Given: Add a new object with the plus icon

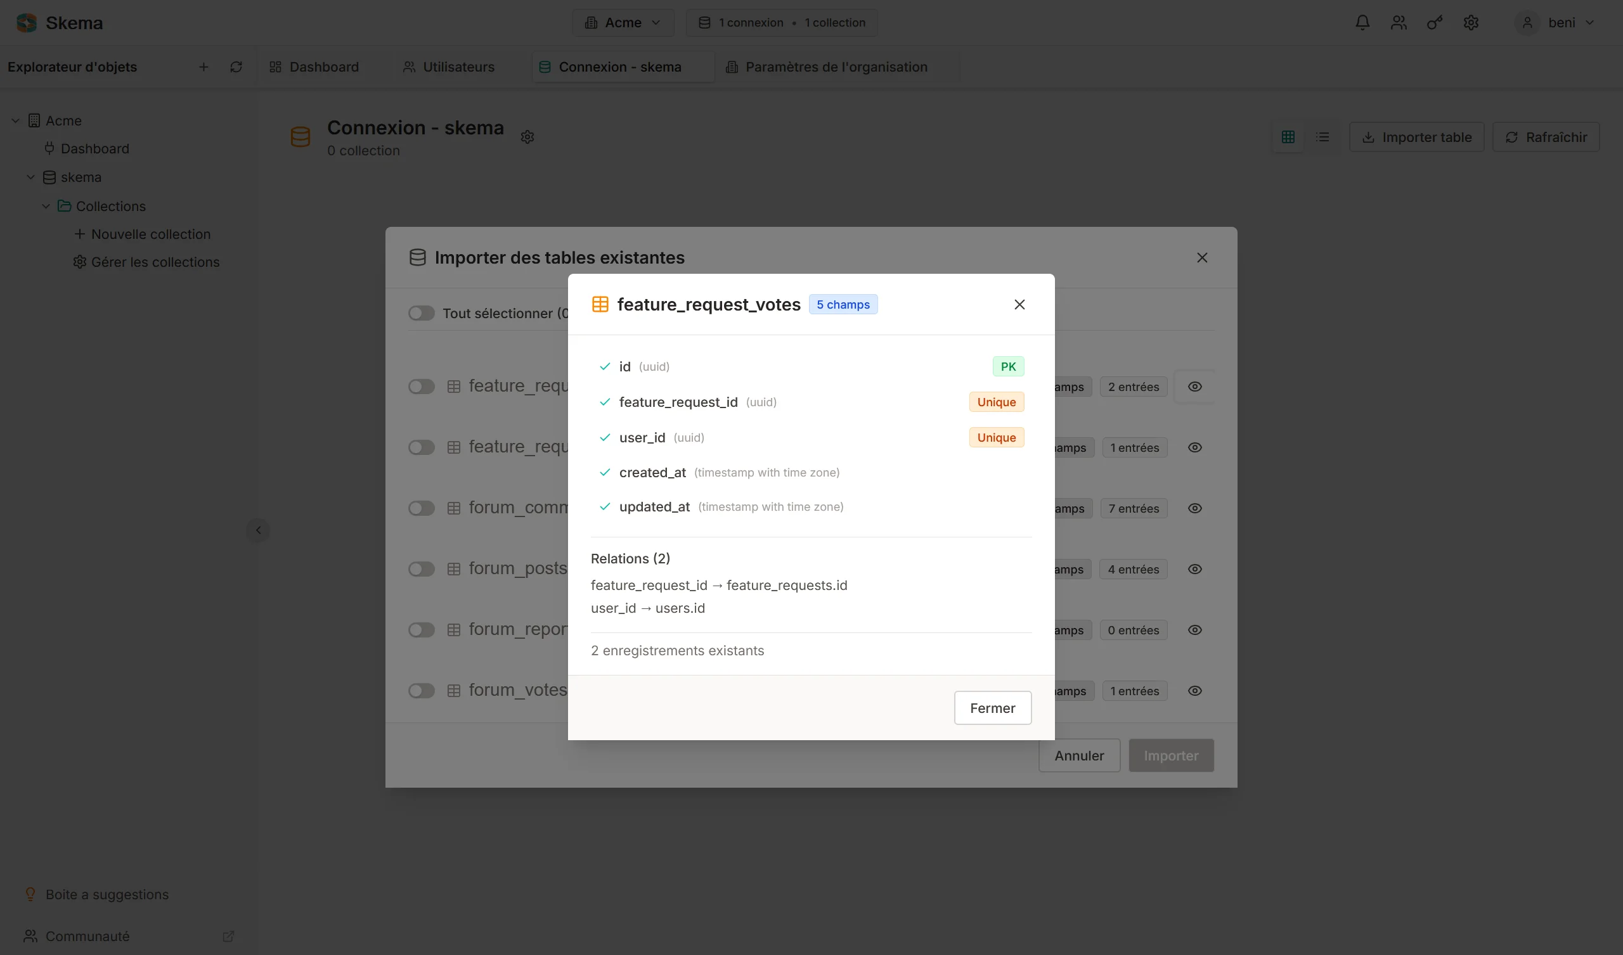Looking at the screenshot, I should 203,67.
